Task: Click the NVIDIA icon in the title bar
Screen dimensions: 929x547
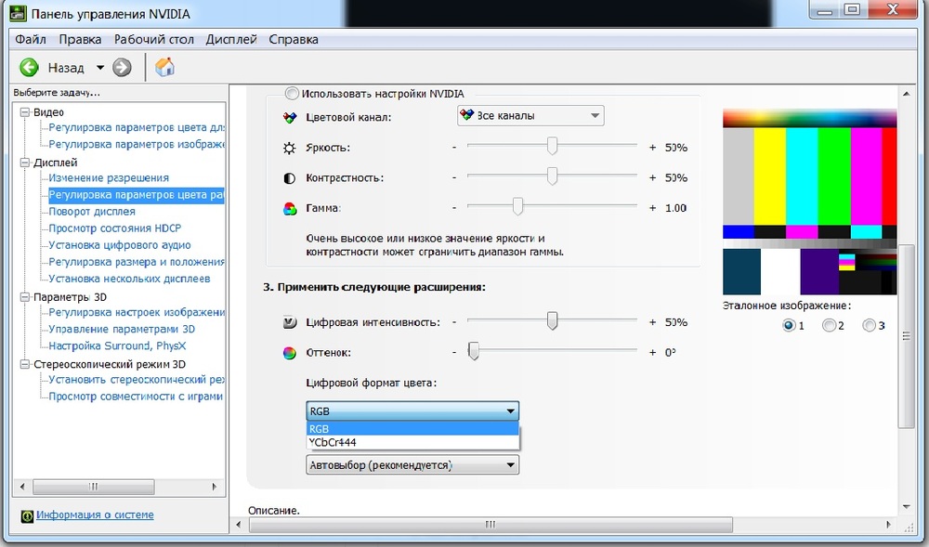Action: 18,13
